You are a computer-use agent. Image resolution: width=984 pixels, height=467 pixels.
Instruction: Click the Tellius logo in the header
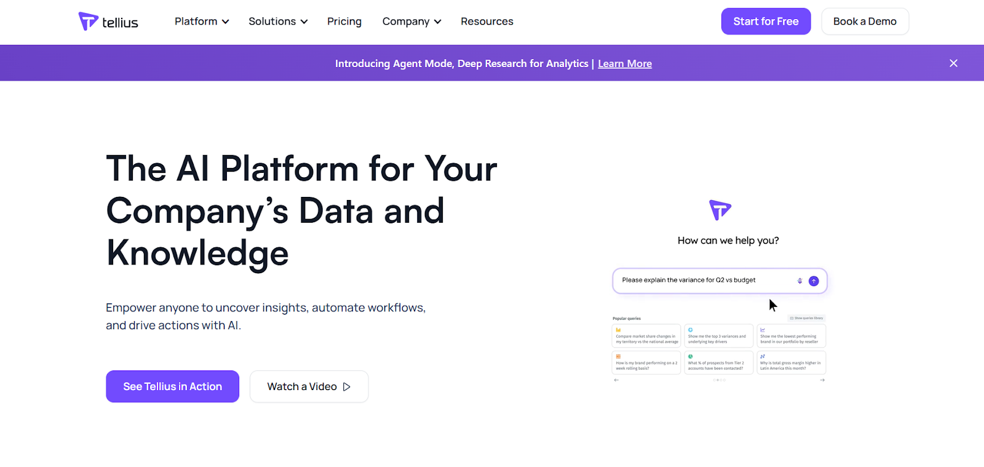pyautogui.click(x=108, y=22)
